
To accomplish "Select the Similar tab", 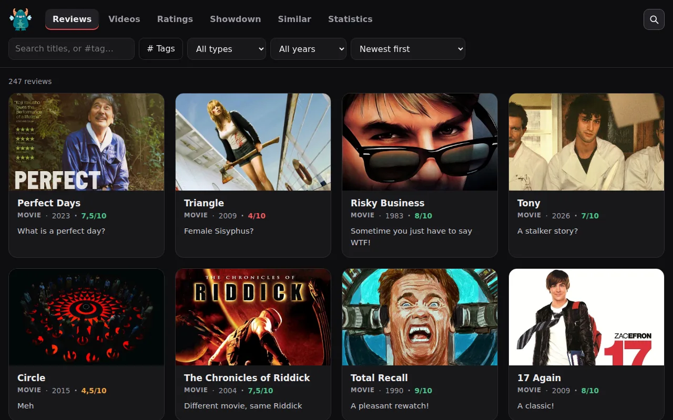I will tap(294, 19).
